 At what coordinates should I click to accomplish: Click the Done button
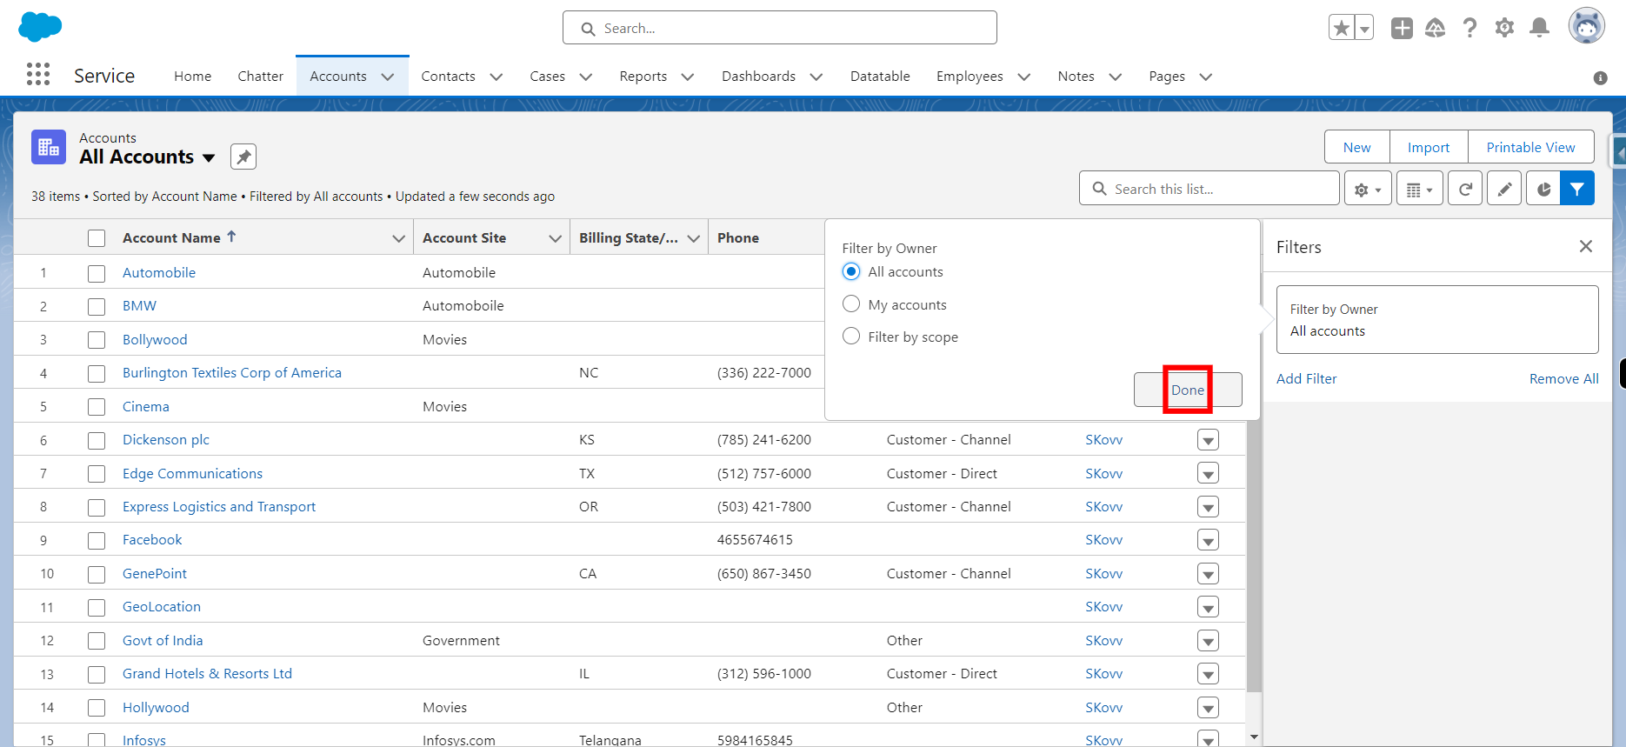[x=1188, y=390]
